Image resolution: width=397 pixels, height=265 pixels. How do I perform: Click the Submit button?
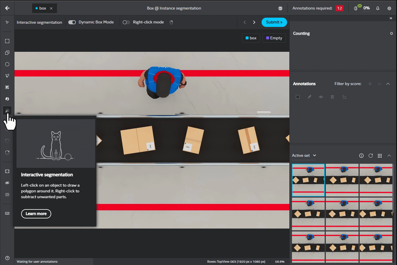point(274,22)
